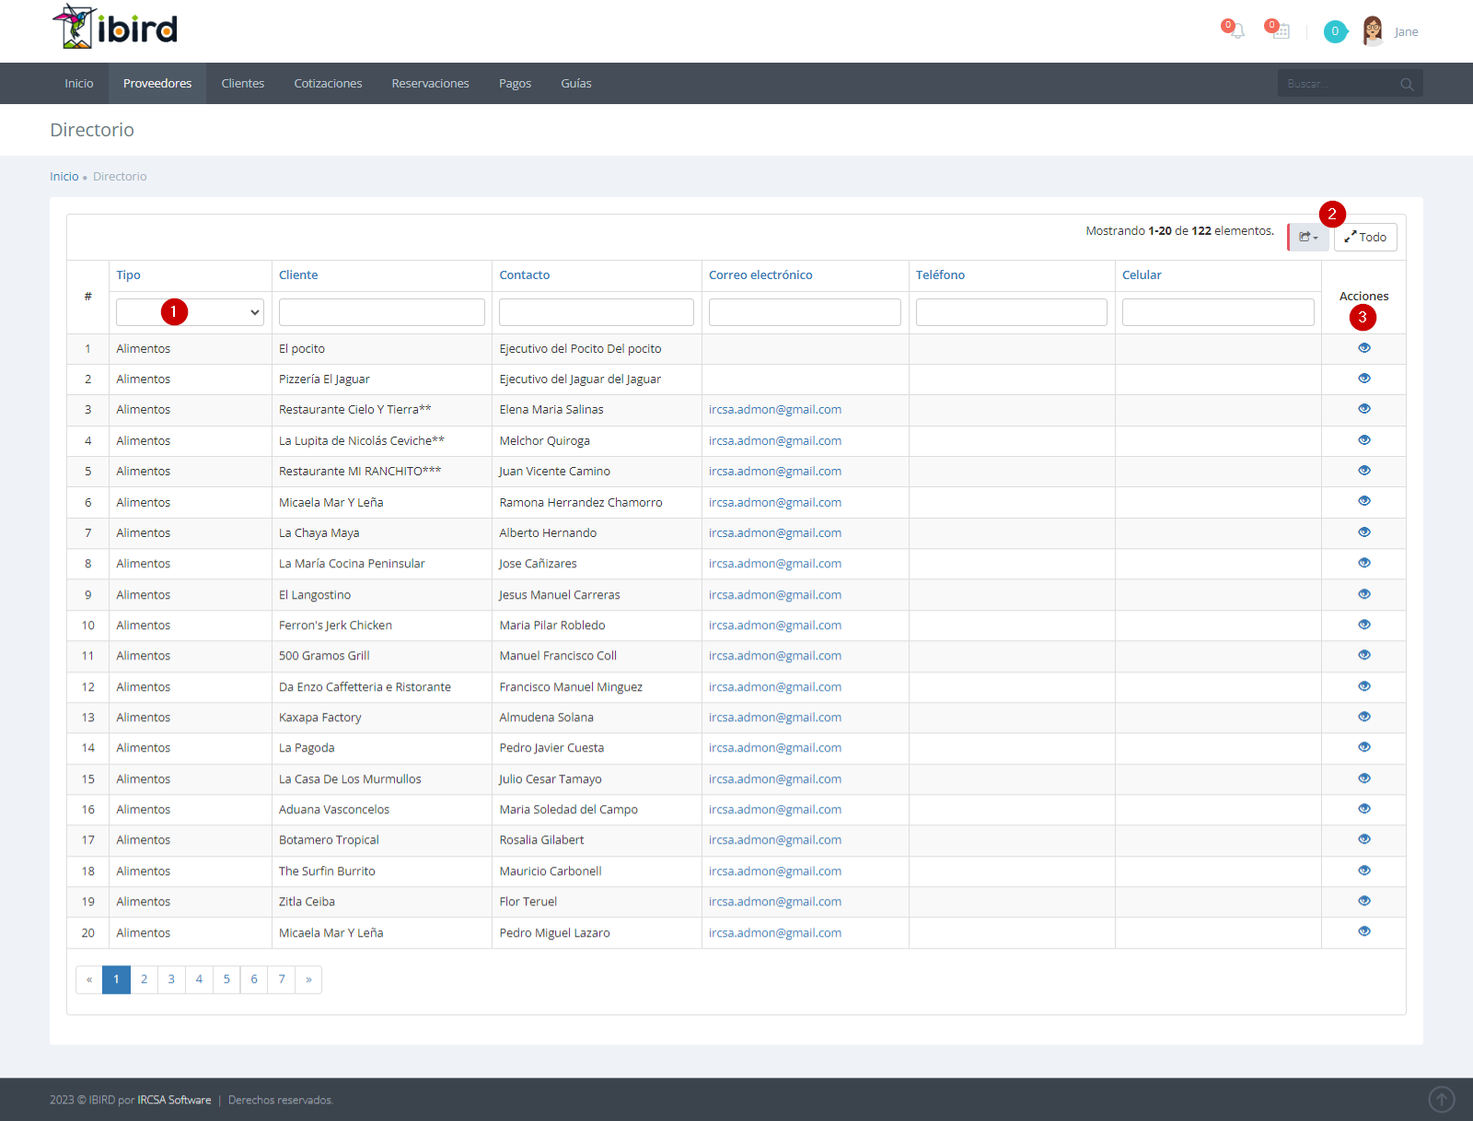The height and width of the screenshot is (1121, 1473).
Task: View details eye icon for El pocito
Action: coord(1364,348)
